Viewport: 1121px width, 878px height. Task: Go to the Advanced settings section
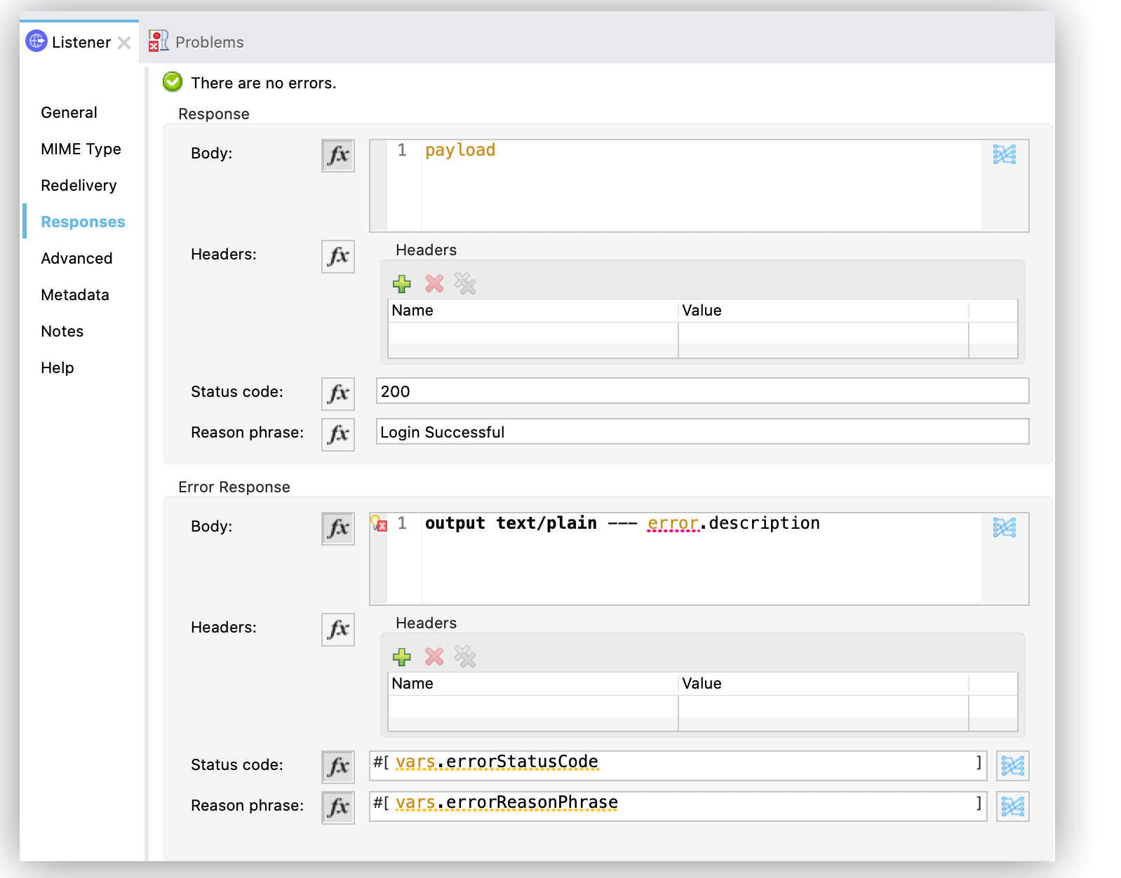pos(76,258)
